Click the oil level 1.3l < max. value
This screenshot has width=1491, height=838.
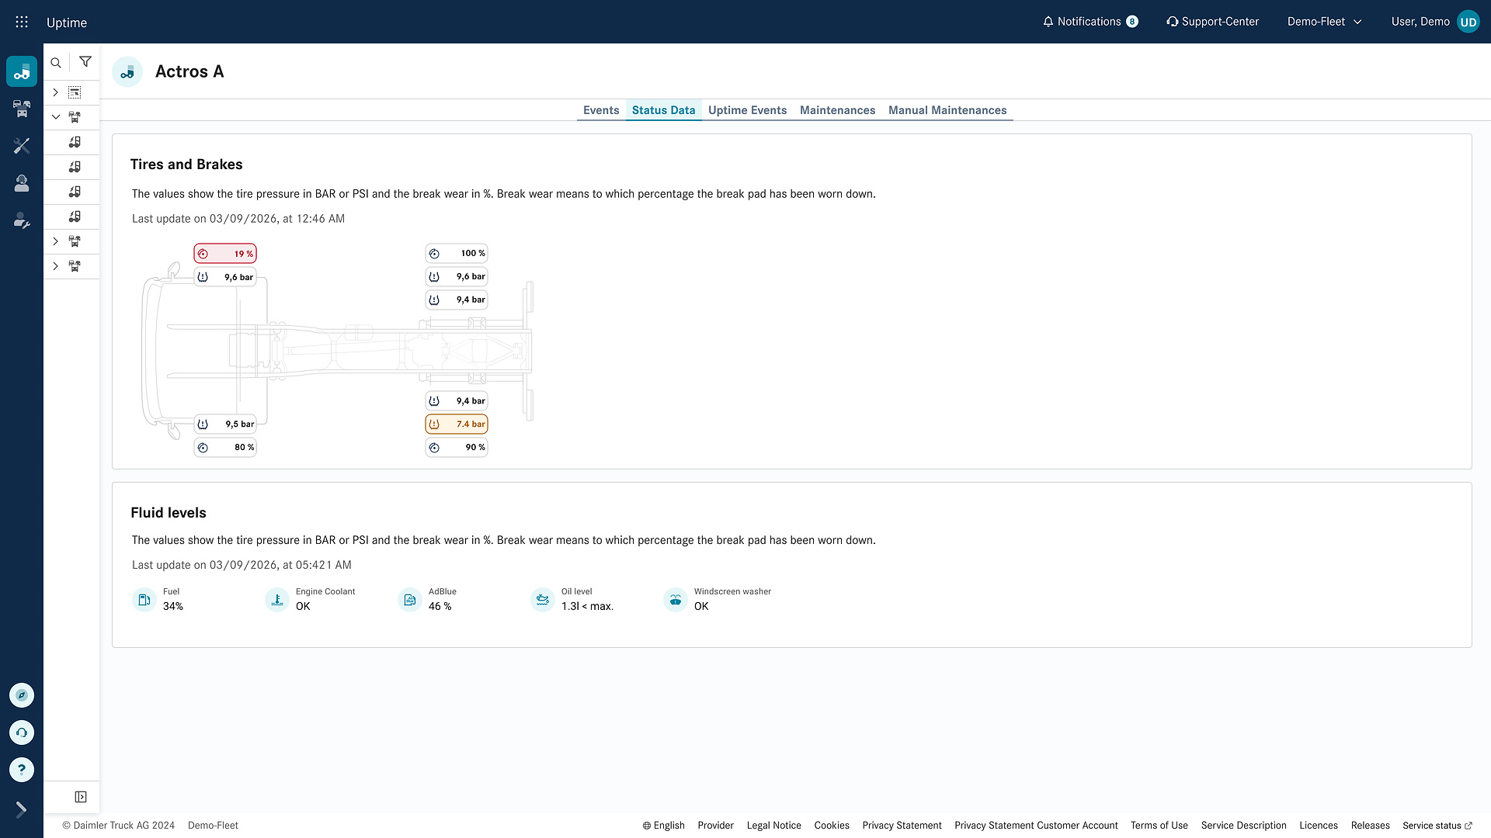[587, 607]
